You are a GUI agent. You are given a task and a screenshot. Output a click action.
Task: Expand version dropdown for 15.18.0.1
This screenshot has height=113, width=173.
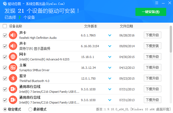[110, 57]
